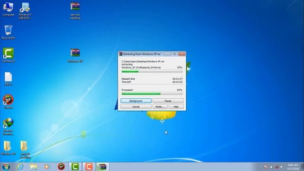Select the Recycle Bin icon
Image resolution: width=304 pixels, height=171 pixels.
(8, 32)
